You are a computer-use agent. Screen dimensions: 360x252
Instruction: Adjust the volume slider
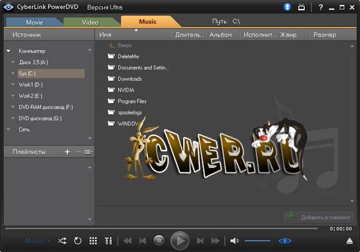click(258, 240)
